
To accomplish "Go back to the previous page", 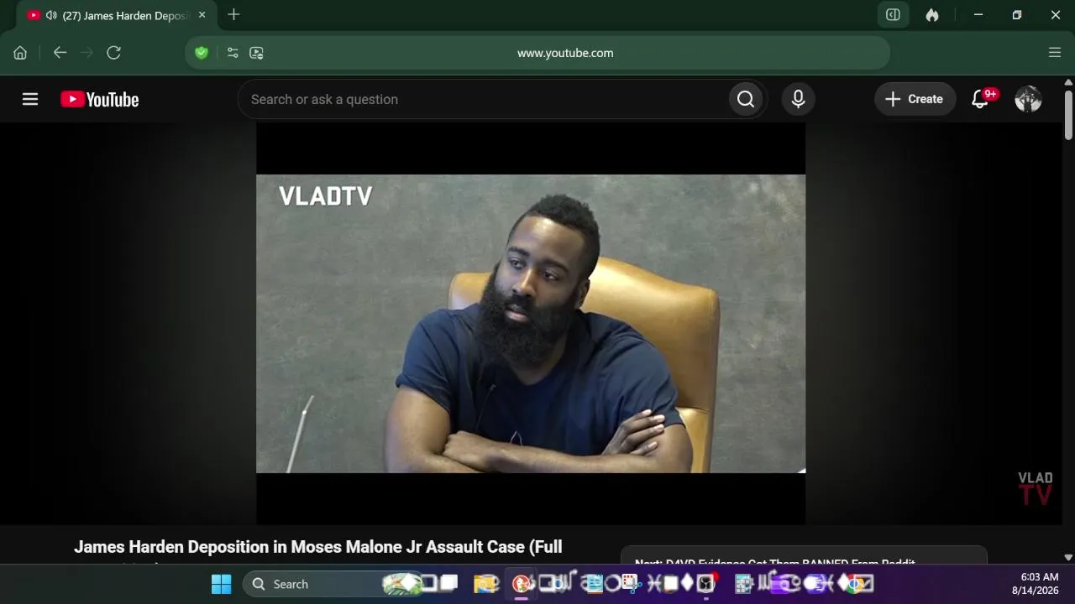I will (60, 53).
